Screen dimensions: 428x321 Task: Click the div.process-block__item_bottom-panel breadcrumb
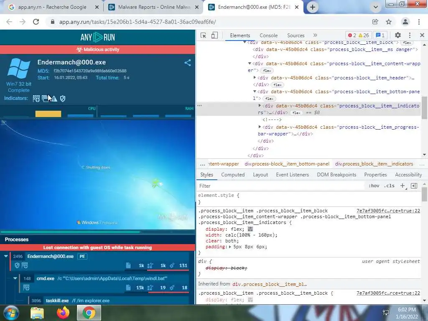(287, 164)
